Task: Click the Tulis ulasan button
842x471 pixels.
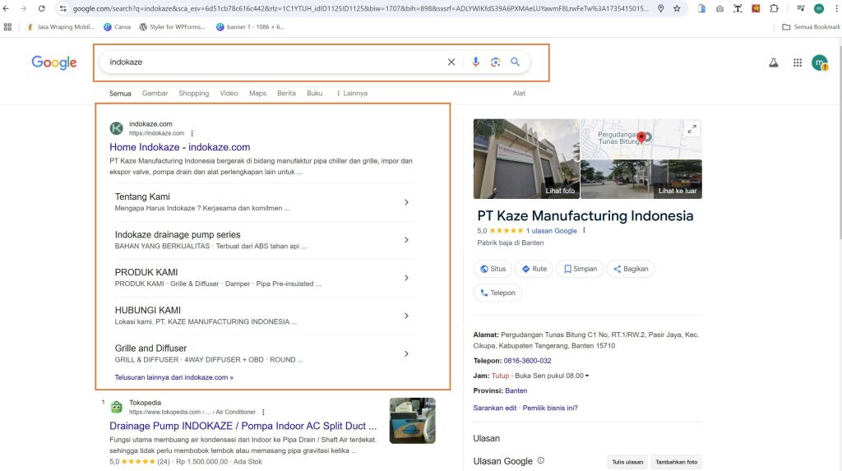Action: pos(627,462)
